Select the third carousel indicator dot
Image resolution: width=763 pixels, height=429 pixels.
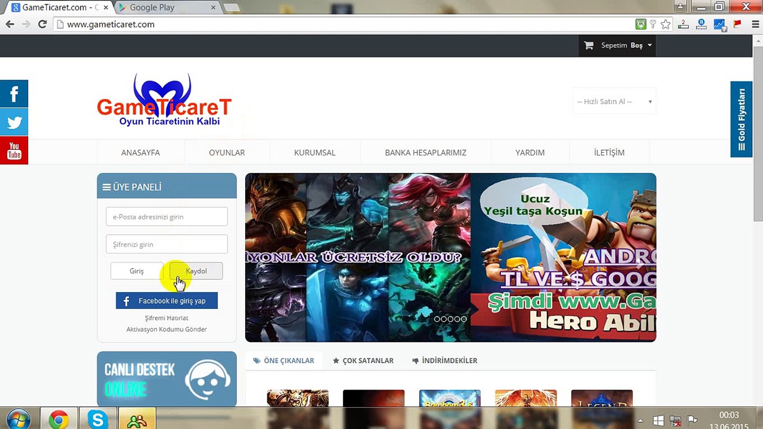(450, 319)
